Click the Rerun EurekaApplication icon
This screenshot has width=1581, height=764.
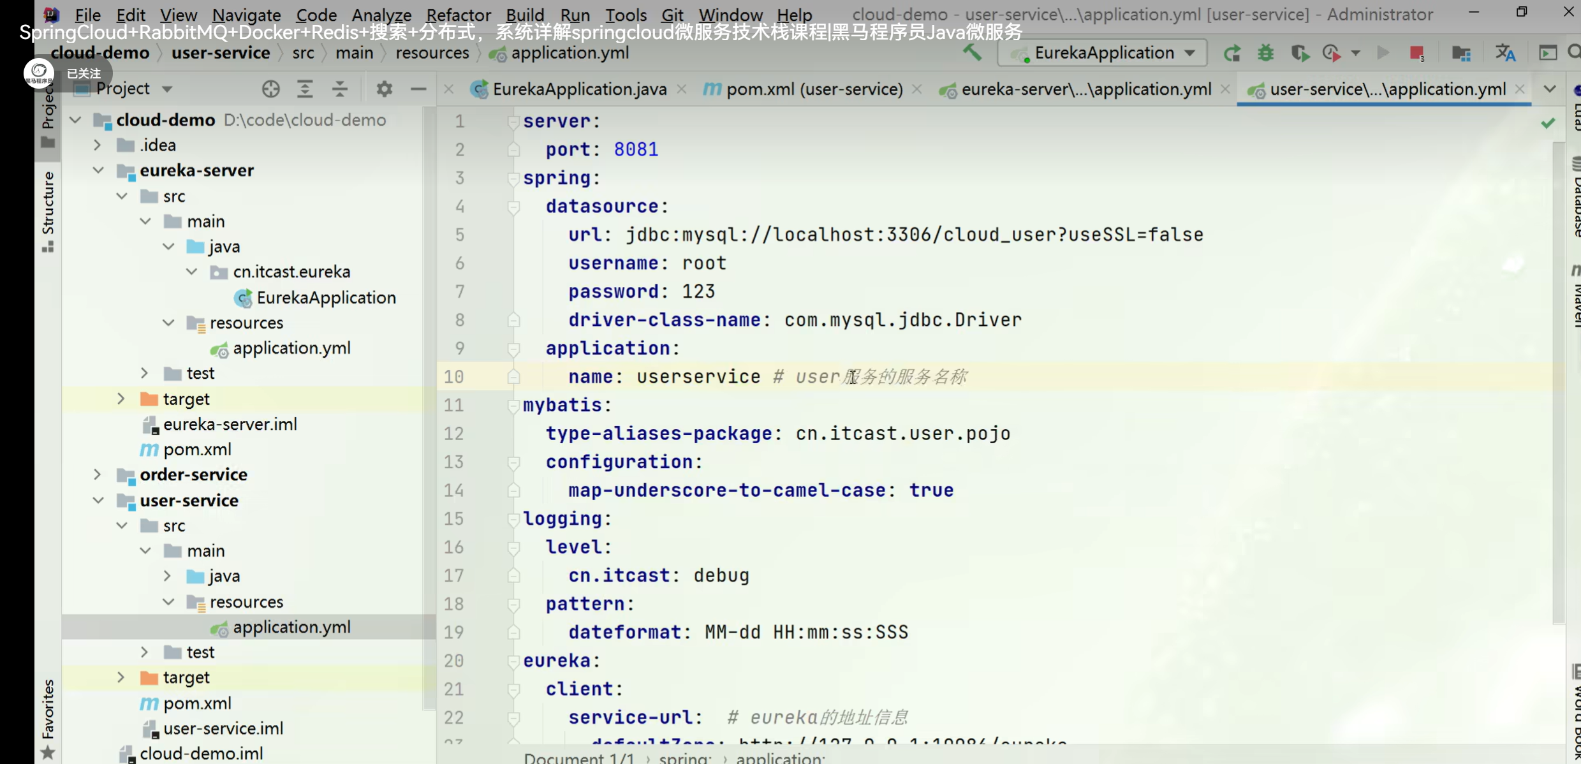point(1232,53)
